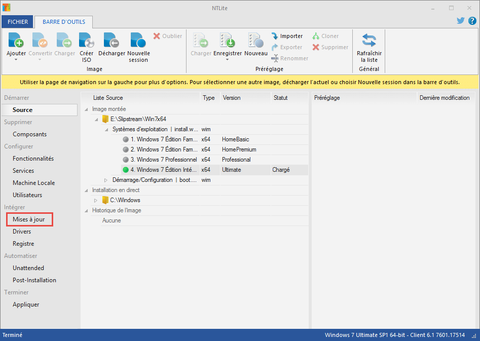
Task: Click the Décharger icon
Action: (112, 40)
